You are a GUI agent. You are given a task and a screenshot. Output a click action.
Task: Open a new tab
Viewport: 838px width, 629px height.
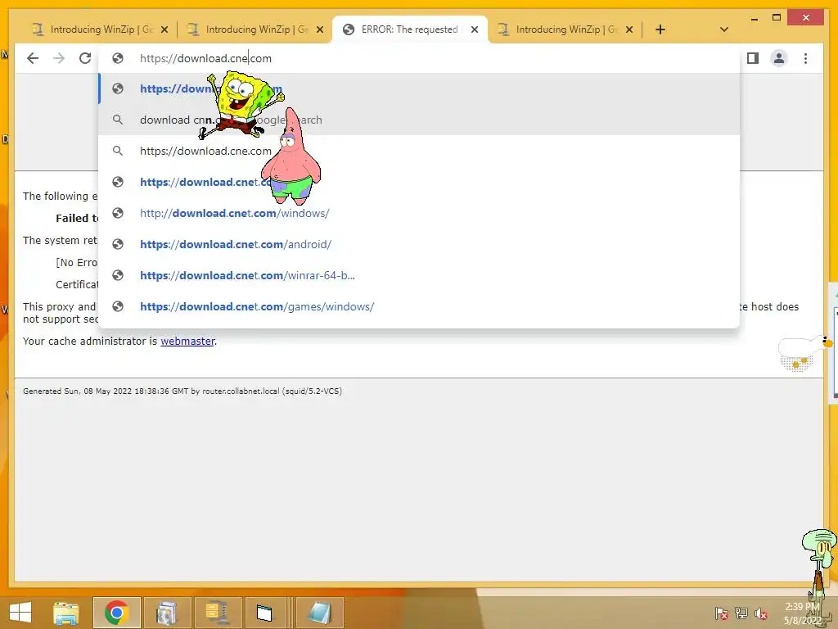click(x=660, y=29)
